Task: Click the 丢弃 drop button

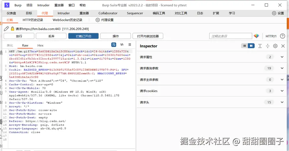Action: click(51, 36)
